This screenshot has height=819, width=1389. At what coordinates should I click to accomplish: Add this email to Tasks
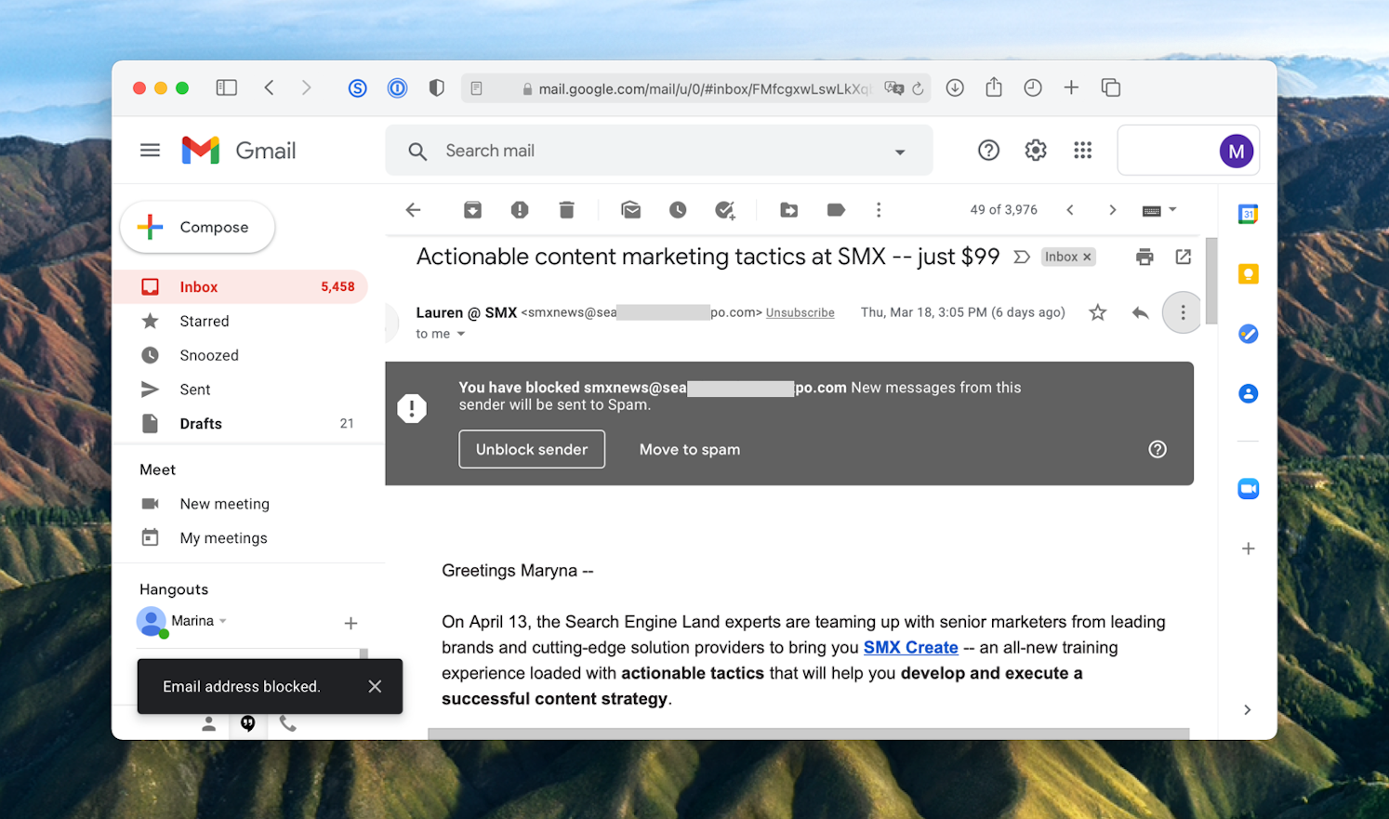(x=725, y=210)
